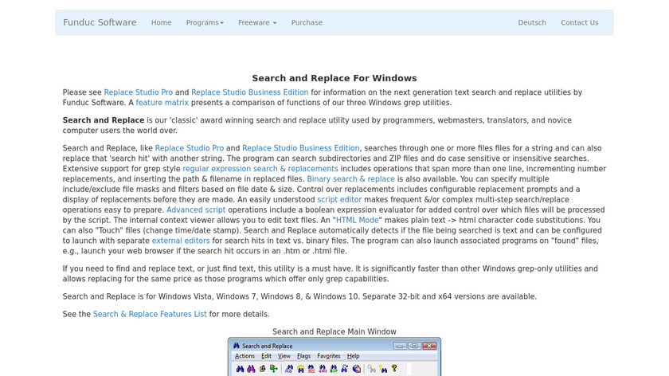Open the Purchase page
Image resolution: width=669 pixels, height=376 pixels.
click(307, 22)
